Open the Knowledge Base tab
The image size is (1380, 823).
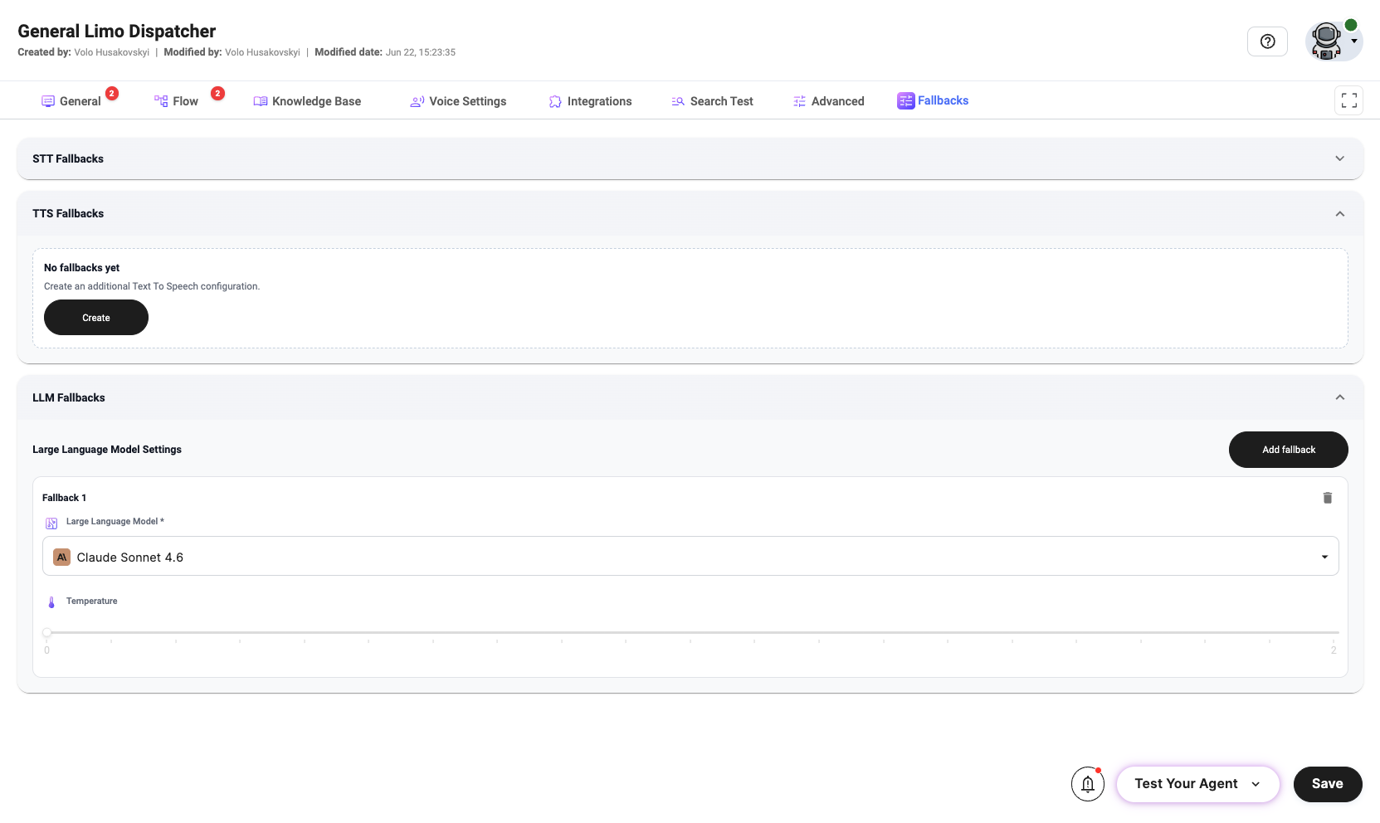307,101
